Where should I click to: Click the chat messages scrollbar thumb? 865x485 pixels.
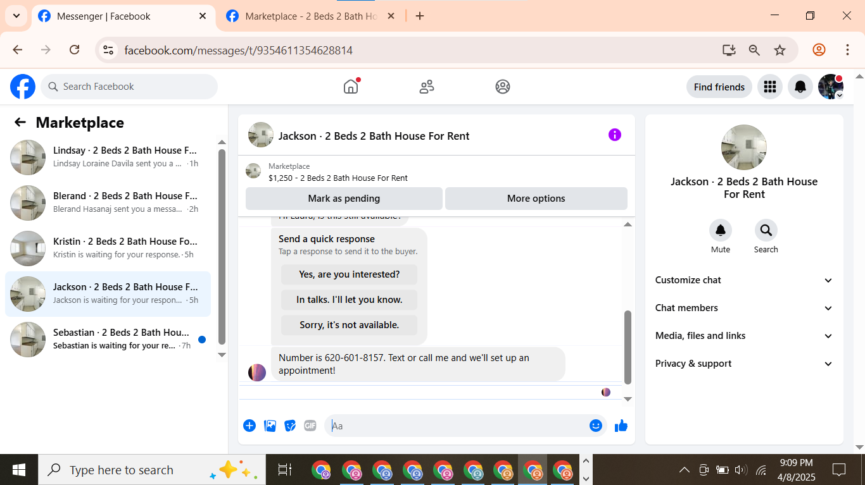(x=628, y=347)
